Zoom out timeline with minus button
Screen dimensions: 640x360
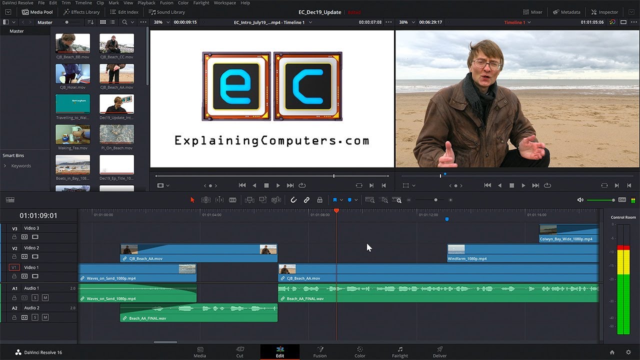click(408, 200)
